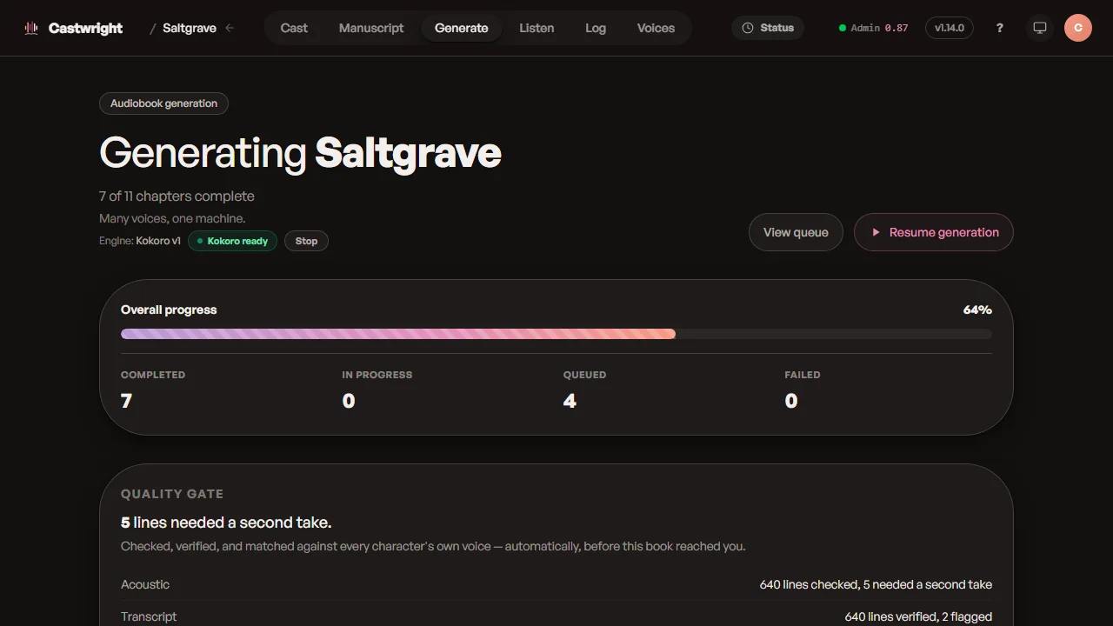Click the "Generating Saltgrave" heading
This screenshot has width=1113, height=626.
(x=300, y=153)
